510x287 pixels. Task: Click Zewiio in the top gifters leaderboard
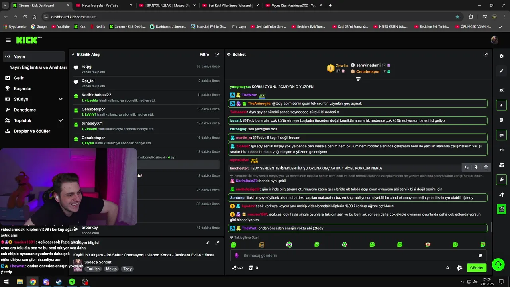tap(342, 66)
